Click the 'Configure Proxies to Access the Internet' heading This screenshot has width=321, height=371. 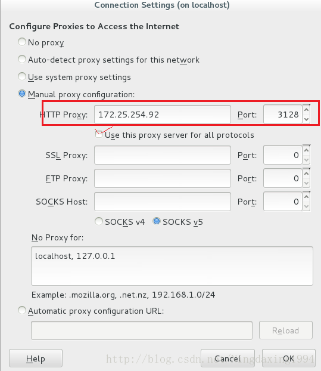94,26
